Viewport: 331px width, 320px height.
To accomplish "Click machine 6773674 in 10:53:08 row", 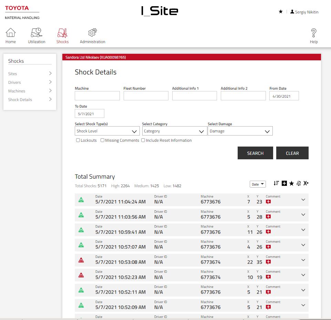I will click(x=210, y=262).
